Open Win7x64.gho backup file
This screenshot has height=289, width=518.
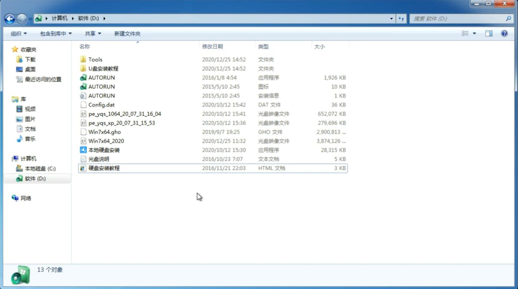pyautogui.click(x=105, y=132)
